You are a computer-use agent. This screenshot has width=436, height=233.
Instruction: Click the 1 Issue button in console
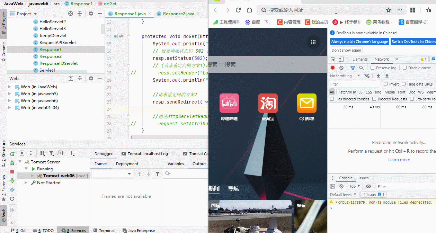coord(374,195)
